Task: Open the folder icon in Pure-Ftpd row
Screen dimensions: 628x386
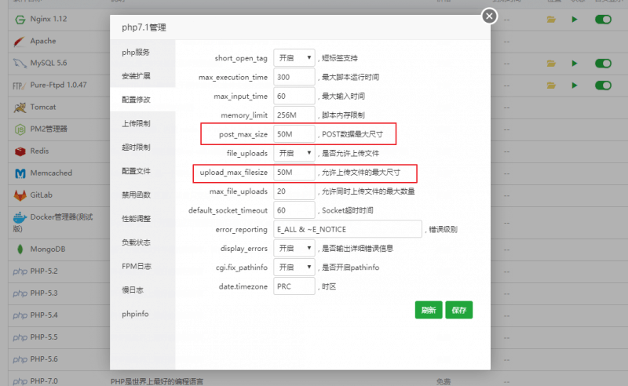Action: pyautogui.click(x=552, y=86)
